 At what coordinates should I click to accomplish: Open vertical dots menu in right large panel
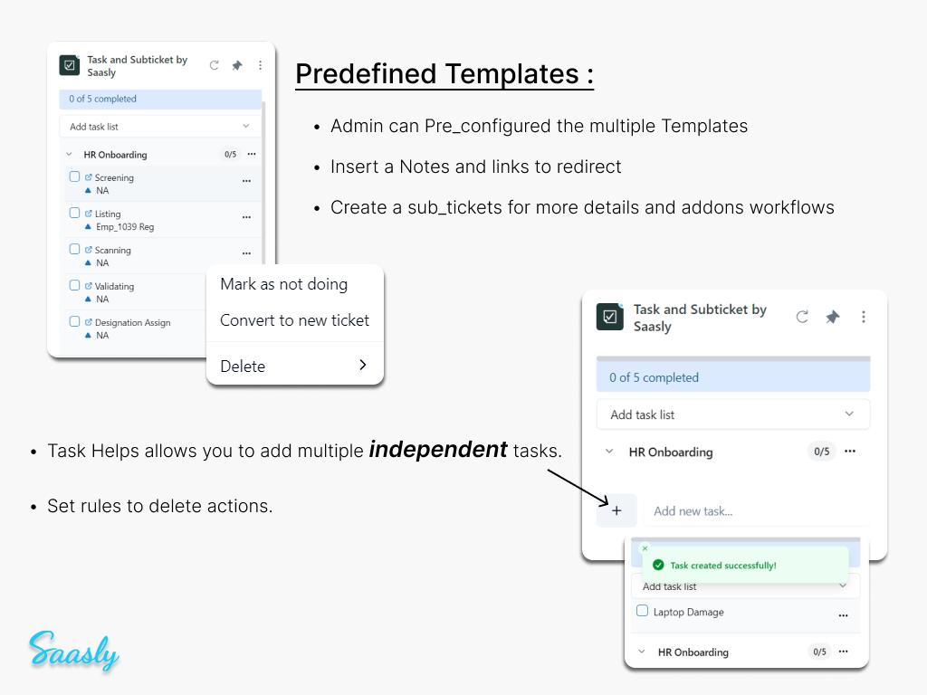[864, 317]
